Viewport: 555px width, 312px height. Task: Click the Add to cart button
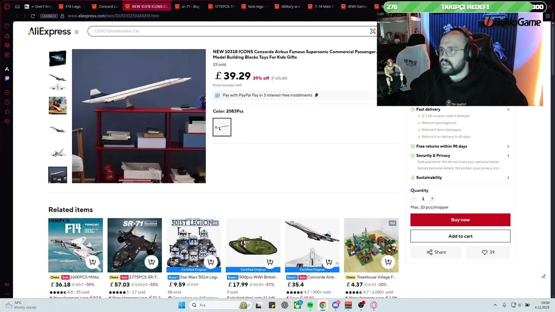click(x=460, y=236)
